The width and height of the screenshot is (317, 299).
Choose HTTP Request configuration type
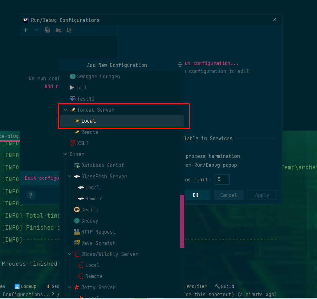(122, 232)
